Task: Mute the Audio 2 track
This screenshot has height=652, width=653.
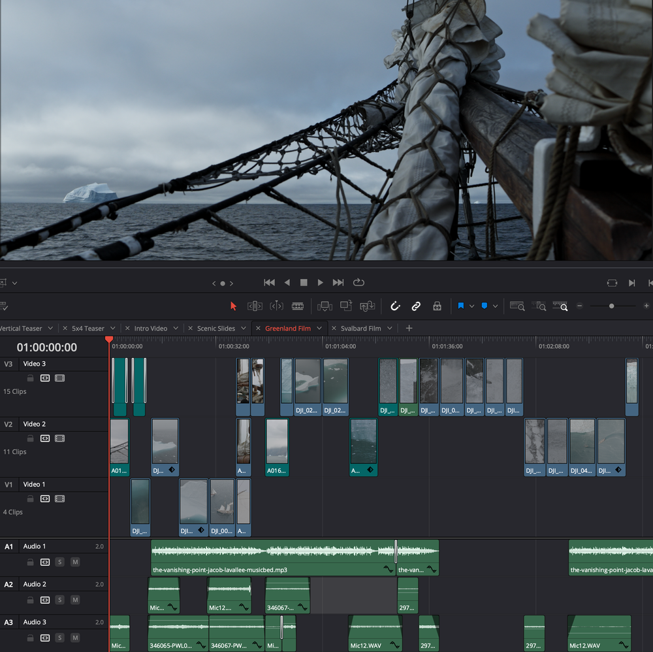Action: coord(74,600)
